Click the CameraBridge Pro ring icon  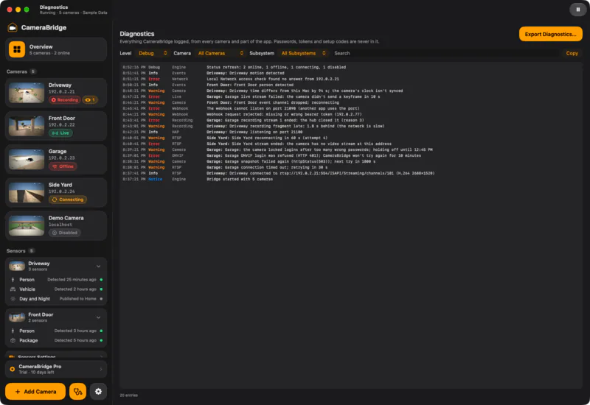point(13,370)
